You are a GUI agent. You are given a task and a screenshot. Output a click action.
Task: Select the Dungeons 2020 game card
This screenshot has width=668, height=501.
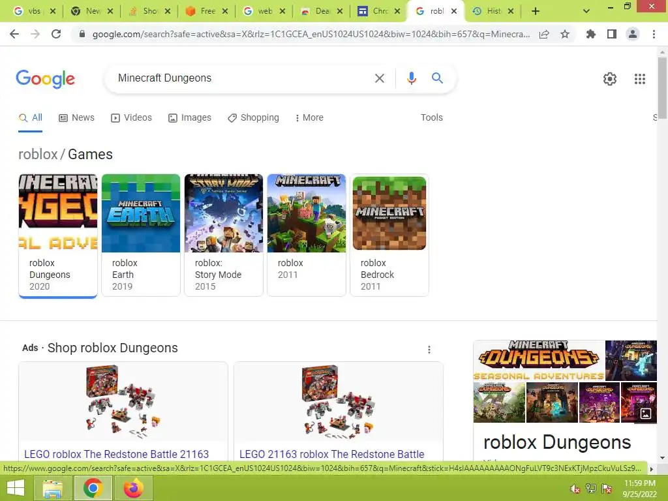(x=58, y=235)
